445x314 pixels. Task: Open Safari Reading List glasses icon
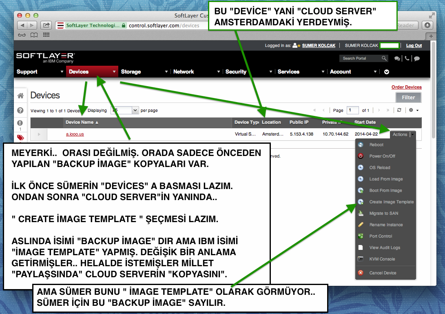pyautogui.click(x=22, y=35)
